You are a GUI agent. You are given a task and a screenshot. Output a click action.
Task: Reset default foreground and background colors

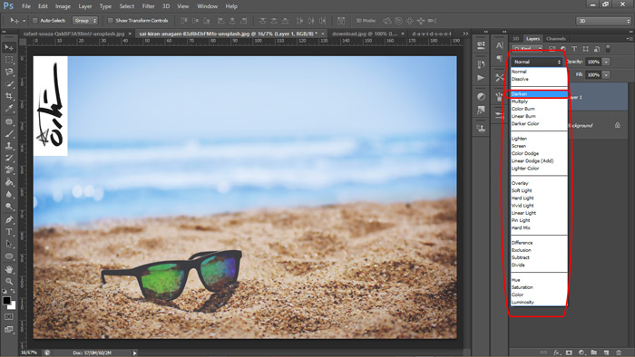click(5, 291)
